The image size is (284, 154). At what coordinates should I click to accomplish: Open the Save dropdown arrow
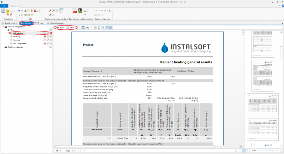pos(75,28)
